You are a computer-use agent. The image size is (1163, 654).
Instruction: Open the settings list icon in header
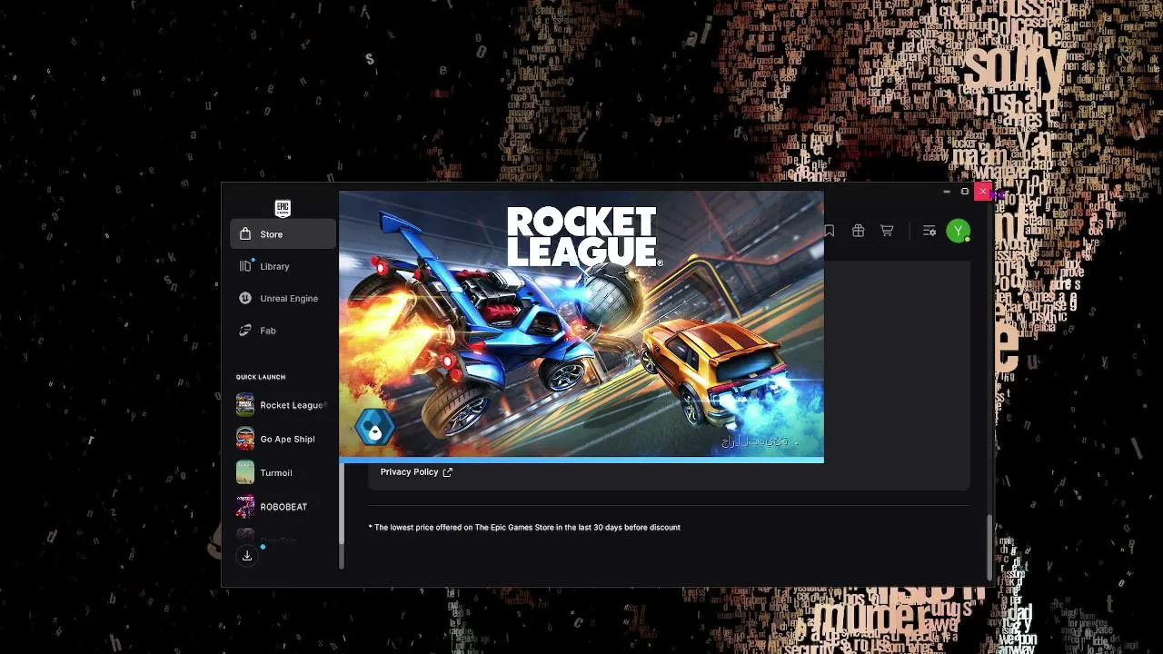coord(929,232)
